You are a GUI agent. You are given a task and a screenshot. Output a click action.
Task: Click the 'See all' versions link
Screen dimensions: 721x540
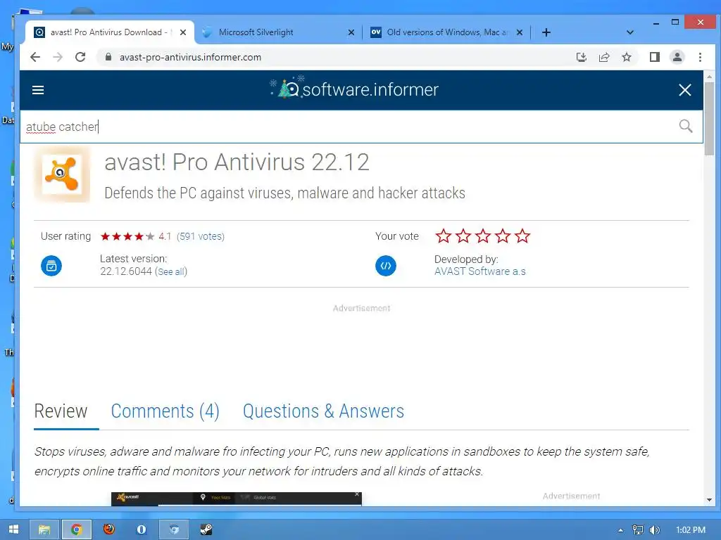171,272
